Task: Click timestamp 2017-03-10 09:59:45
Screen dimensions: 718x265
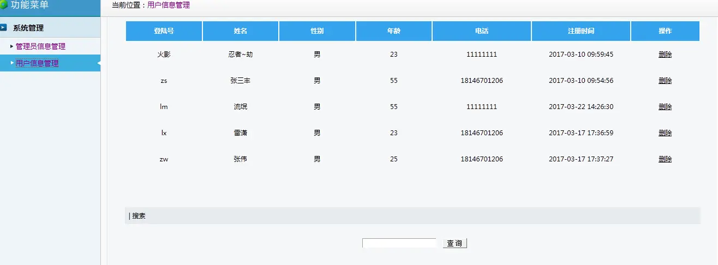Action: pyautogui.click(x=581, y=55)
